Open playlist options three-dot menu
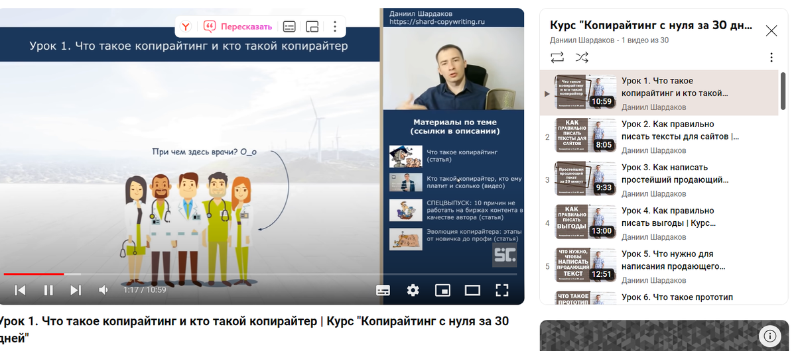This screenshot has height=351, width=796. pyautogui.click(x=771, y=58)
